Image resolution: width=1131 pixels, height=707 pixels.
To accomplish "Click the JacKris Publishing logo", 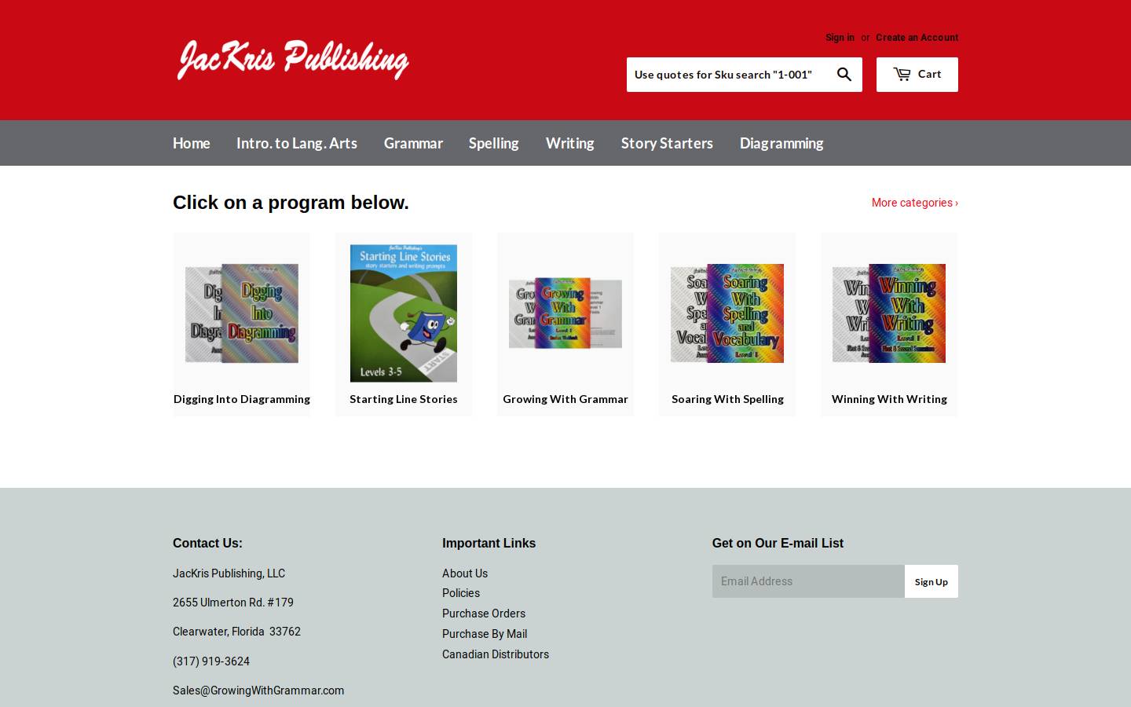I will click(x=292, y=60).
